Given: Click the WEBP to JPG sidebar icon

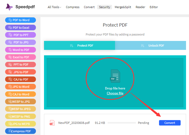Looking at the screenshot, I should tap(10, 102).
